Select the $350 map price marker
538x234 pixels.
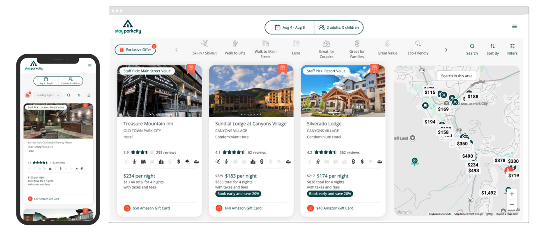462,144
